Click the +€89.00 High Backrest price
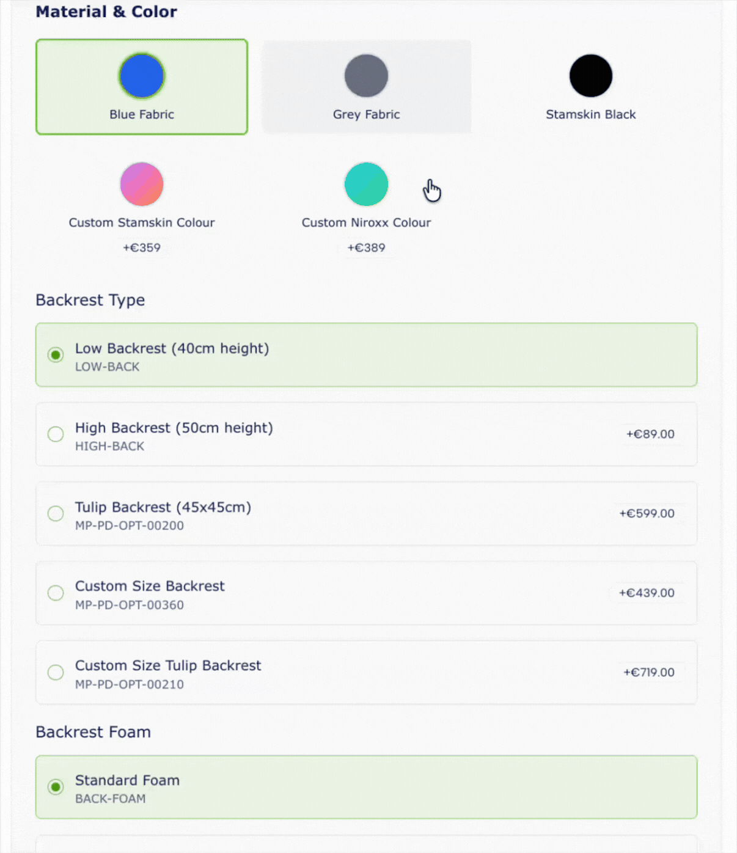Image resolution: width=737 pixels, height=853 pixels. coord(650,434)
